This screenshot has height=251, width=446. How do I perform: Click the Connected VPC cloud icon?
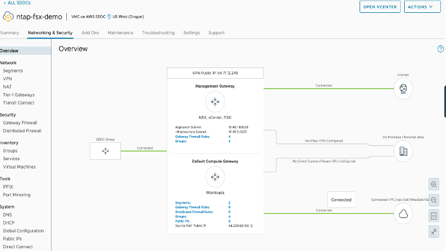coord(403,214)
